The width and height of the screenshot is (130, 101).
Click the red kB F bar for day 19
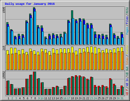[76, 85]
